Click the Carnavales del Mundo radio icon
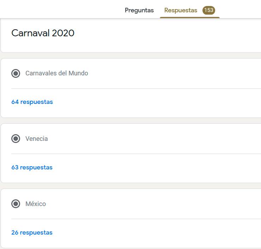The image size is (261, 249). pos(16,73)
